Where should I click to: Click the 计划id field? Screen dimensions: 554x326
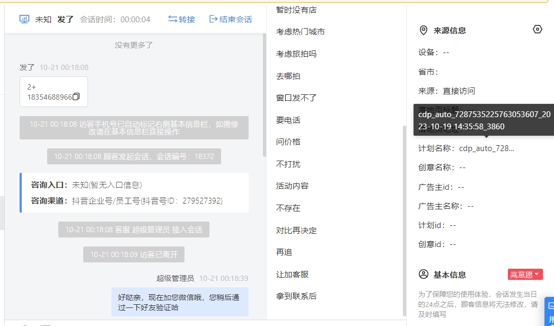pyautogui.click(x=437, y=225)
